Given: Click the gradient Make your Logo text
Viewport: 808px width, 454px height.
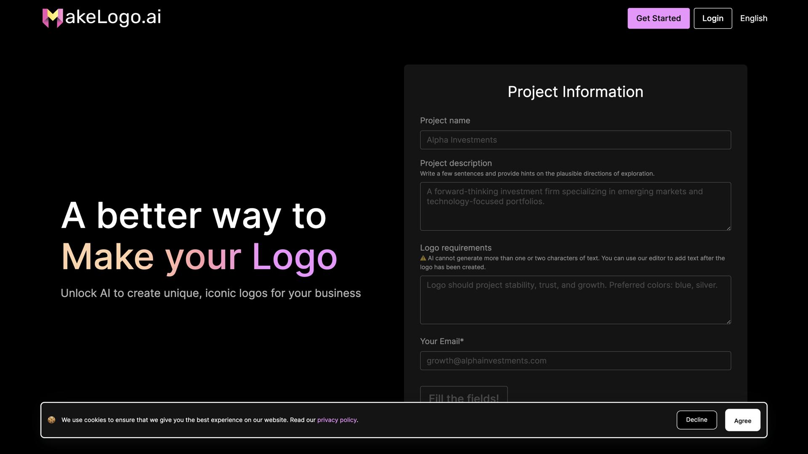Looking at the screenshot, I should click(x=199, y=256).
